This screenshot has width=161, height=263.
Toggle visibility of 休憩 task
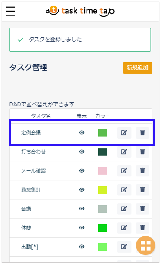coord(82,228)
